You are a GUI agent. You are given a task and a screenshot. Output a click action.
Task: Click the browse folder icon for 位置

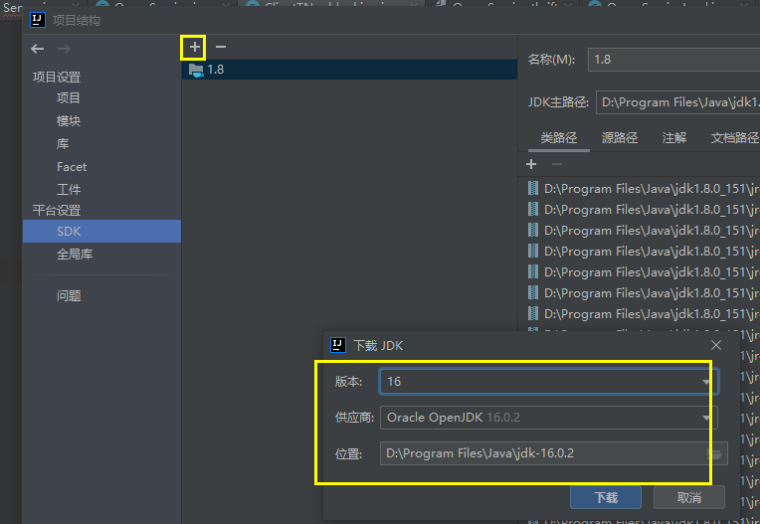click(715, 453)
